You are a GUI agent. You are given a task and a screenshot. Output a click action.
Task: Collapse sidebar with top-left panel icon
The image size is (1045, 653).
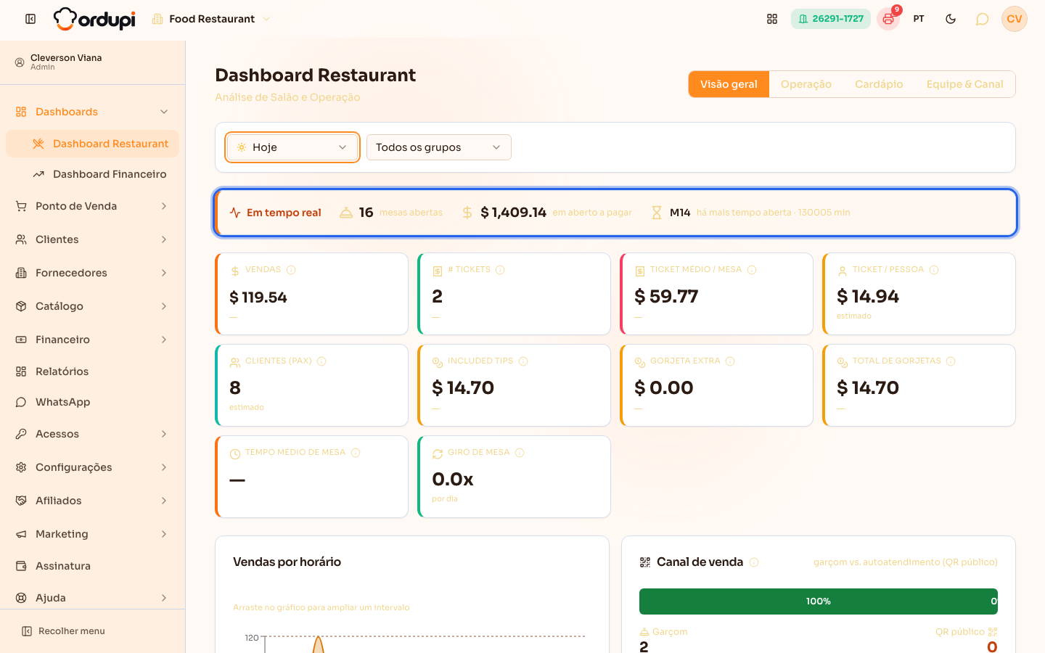coord(30,19)
